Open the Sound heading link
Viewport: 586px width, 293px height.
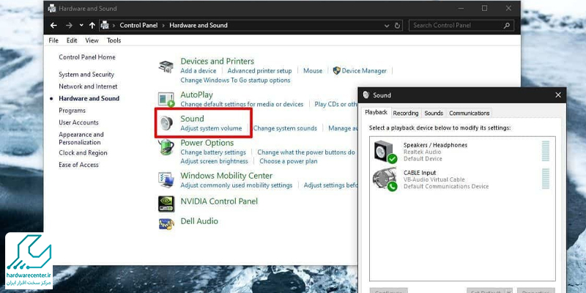[x=192, y=119]
